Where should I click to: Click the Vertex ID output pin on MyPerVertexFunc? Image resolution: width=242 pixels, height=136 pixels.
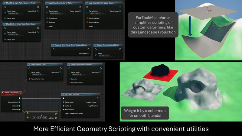click(19, 106)
